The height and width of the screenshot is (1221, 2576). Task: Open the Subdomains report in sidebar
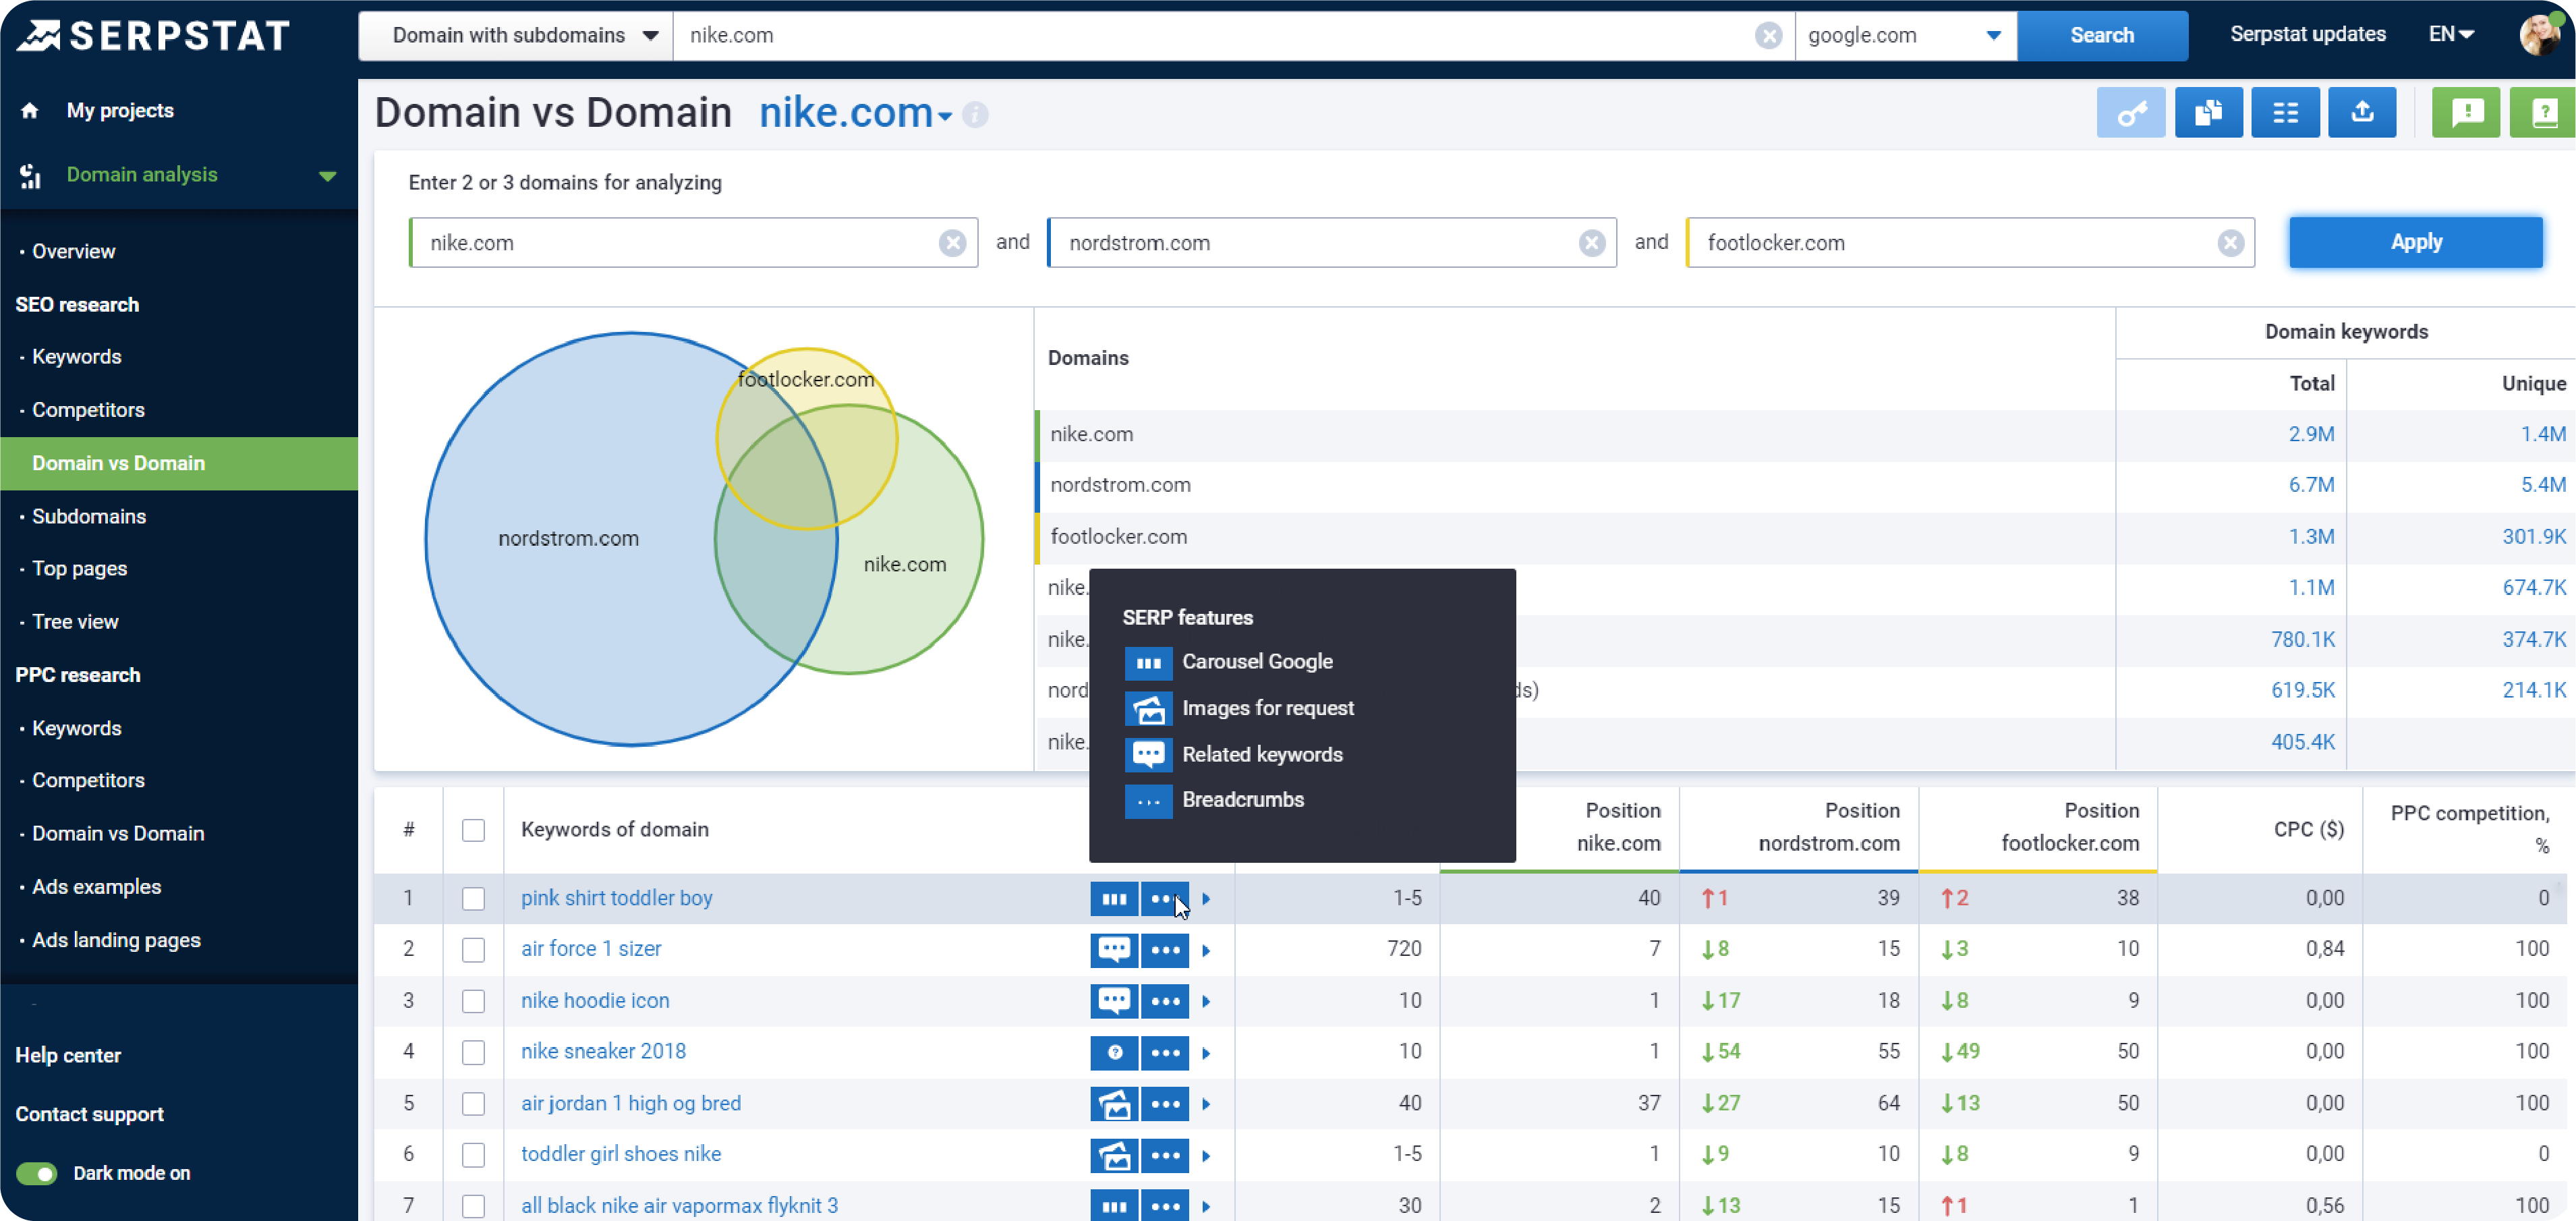[x=89, y=516]
